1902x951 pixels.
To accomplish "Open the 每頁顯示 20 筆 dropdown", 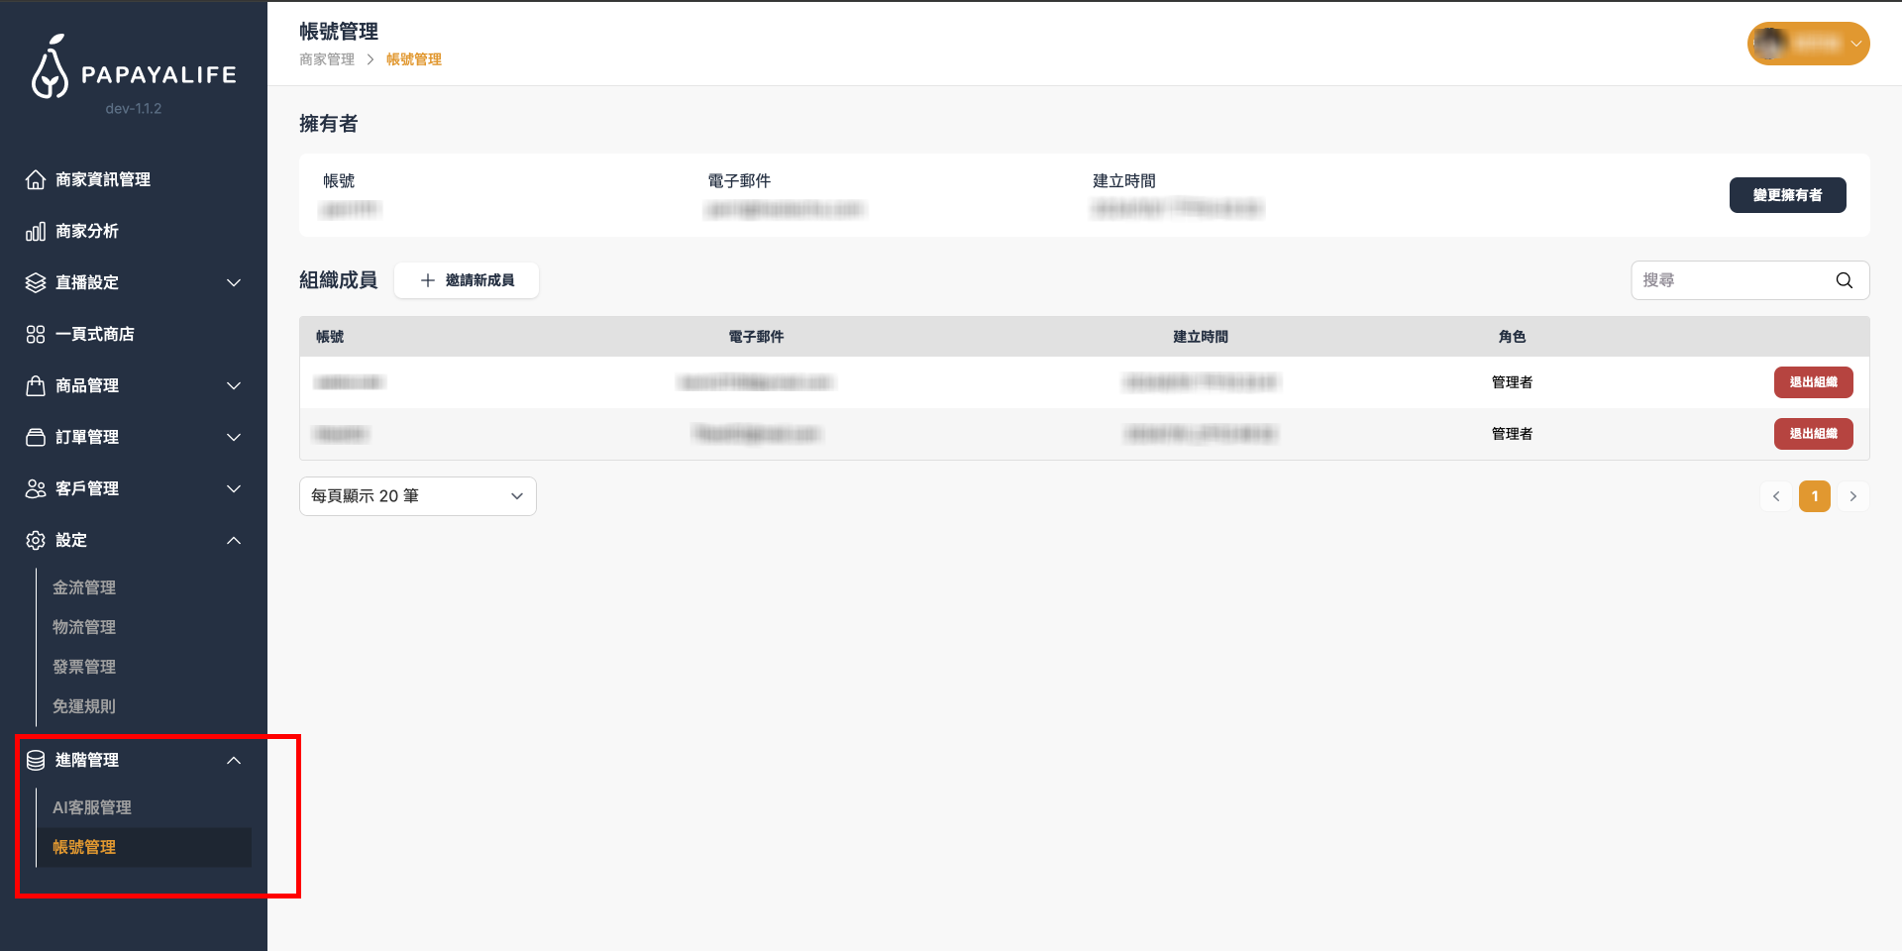I will (x=417, y=496).
